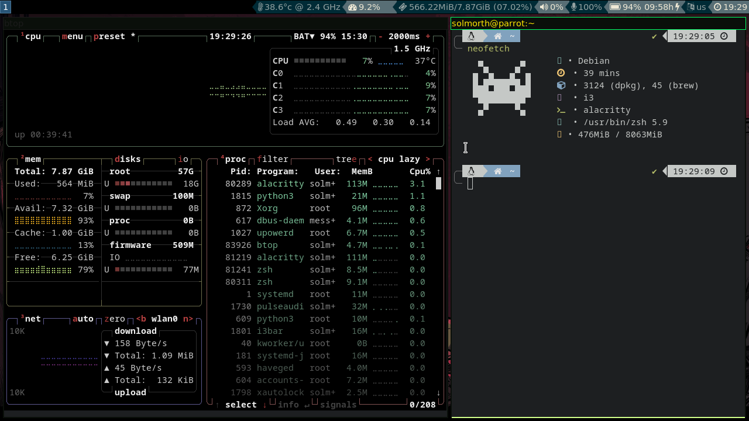Click the microphone icon in status bar
Image resolution: width=749 pixels, height=421 pixels.
click(x=573, y=7)
